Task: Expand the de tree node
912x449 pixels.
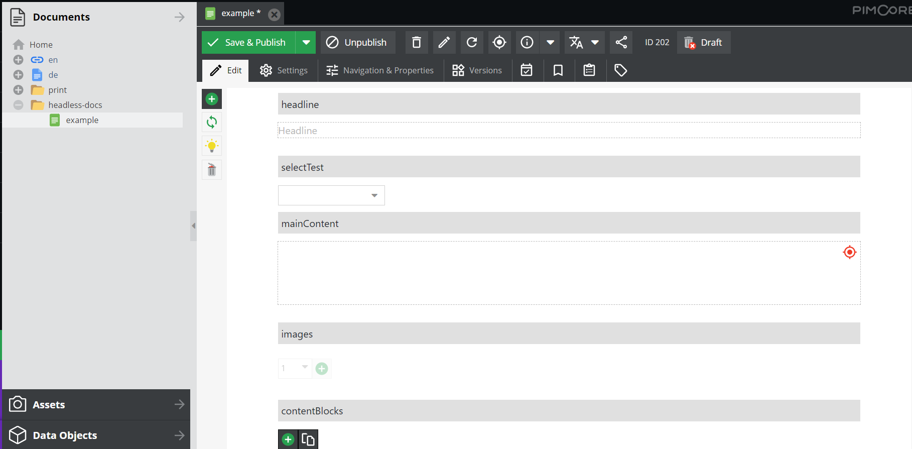Action: [18, 75]
